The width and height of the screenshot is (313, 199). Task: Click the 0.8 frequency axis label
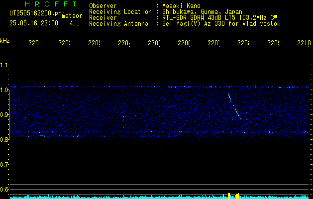(x=4, y=139)
